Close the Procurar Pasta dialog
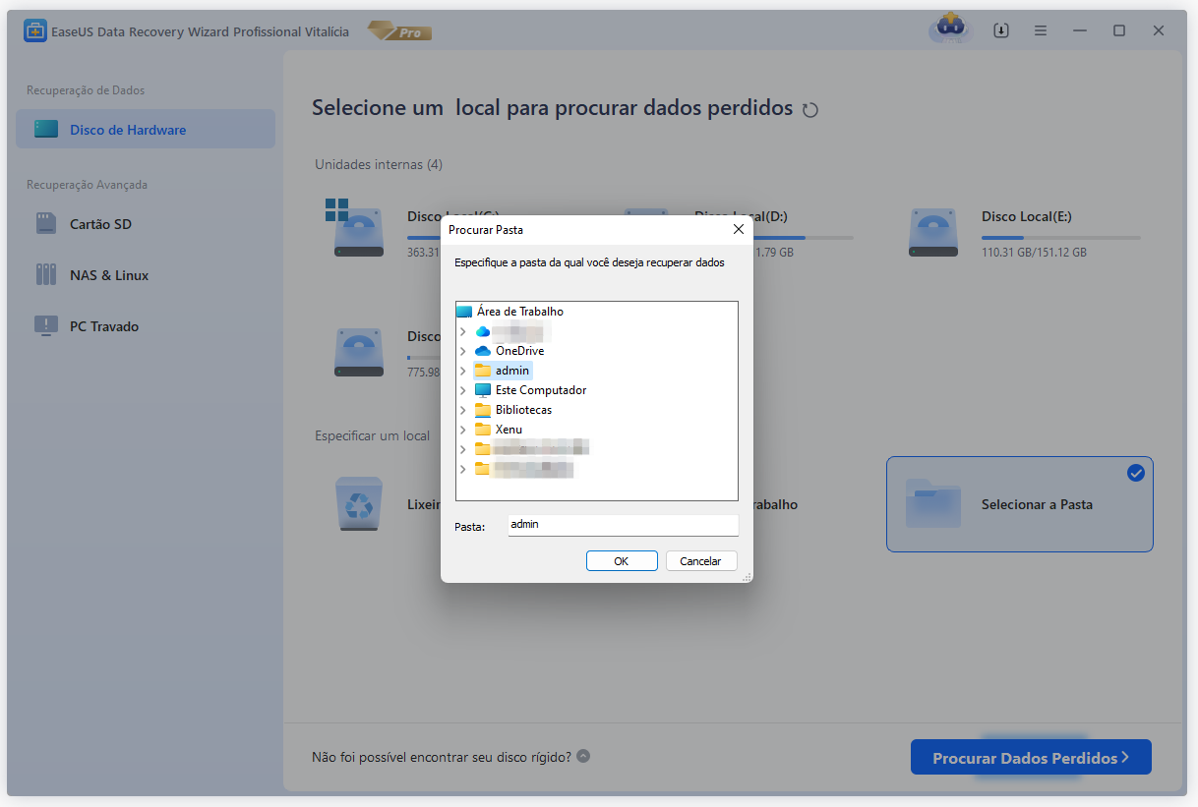Screen dimensions: 1198x807 click(739, 230)
